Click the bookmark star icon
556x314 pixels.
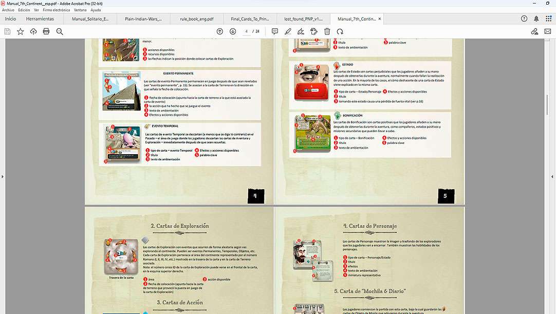(21, 31)
